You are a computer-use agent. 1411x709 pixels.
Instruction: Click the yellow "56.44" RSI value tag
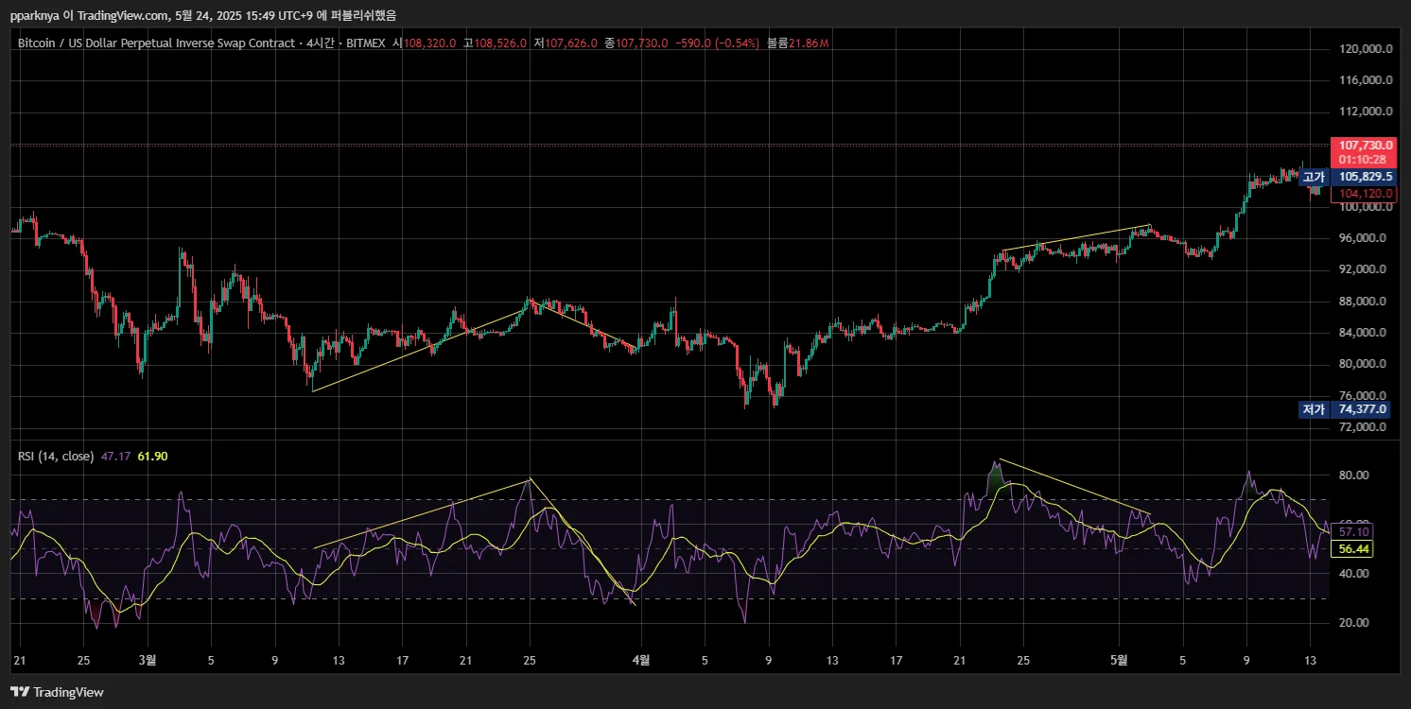click(x=1354, y=548)
